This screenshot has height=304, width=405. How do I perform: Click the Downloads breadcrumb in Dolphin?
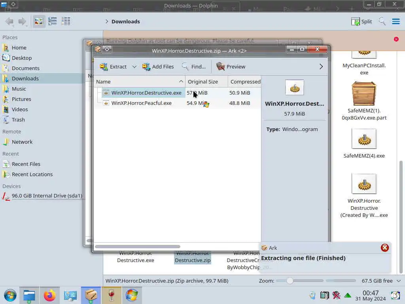[x=125, y=21]
